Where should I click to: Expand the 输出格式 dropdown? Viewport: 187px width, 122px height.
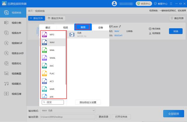(x=93, y=111)
